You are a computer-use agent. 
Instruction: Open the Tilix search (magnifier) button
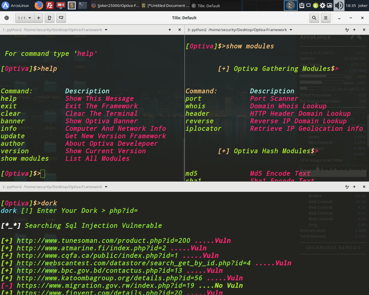(314, 18)
